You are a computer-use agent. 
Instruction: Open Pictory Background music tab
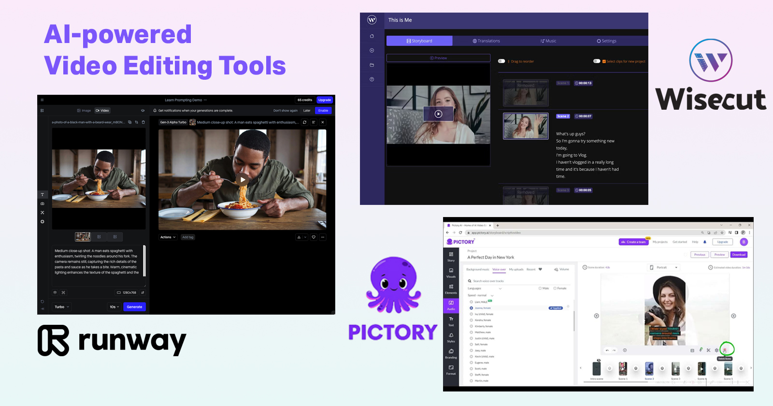478,269
